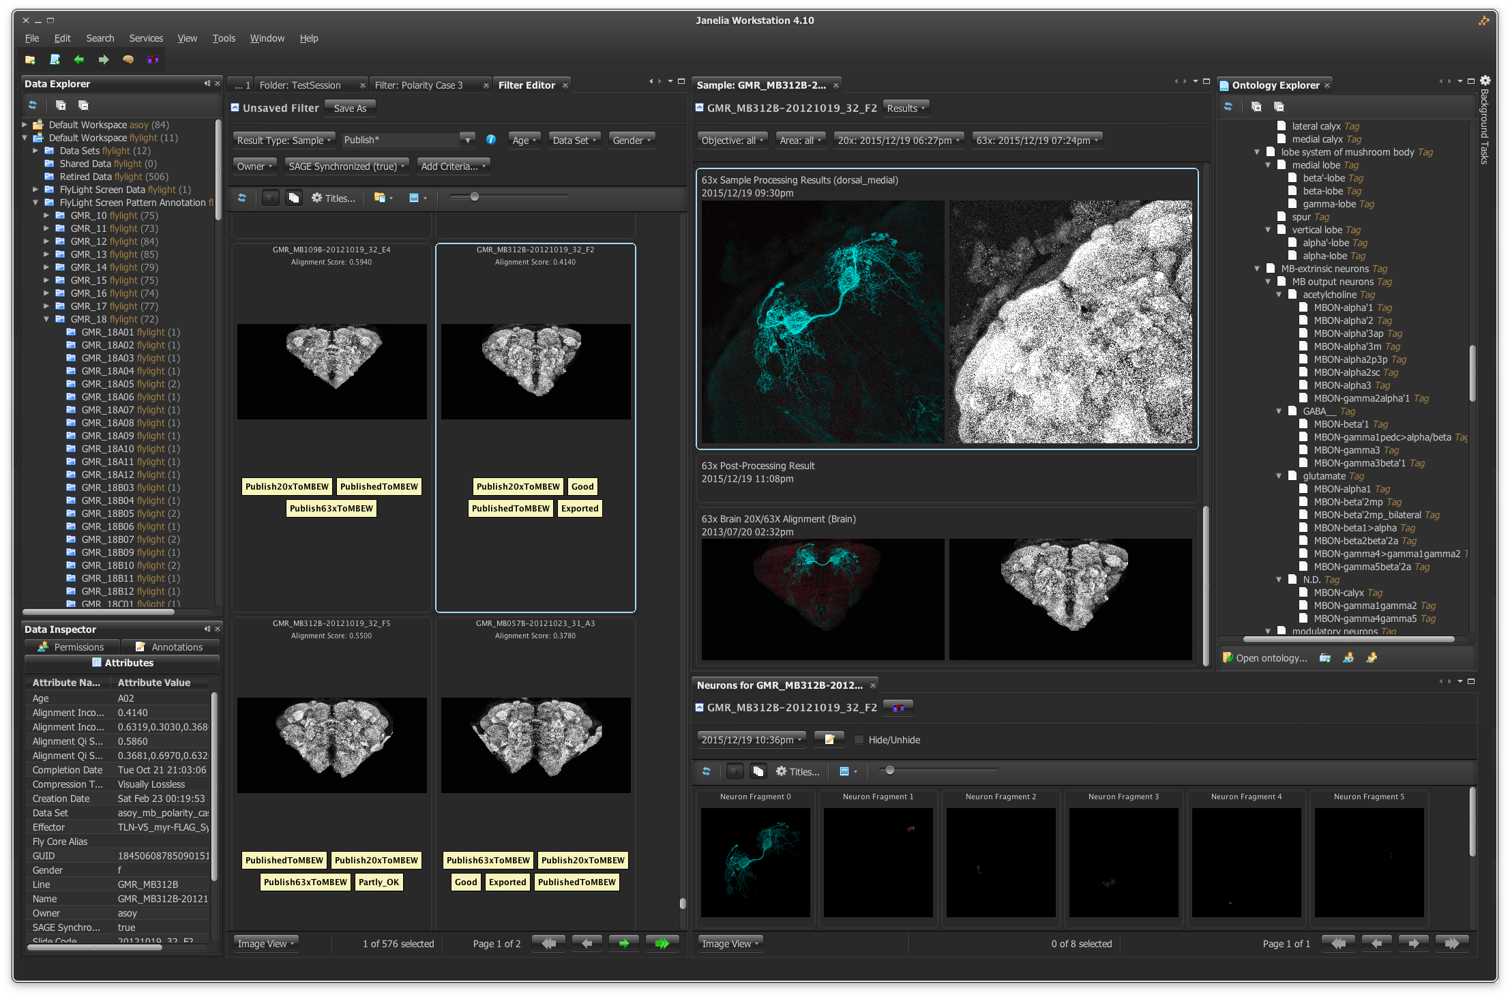This screenshot has width=1510, height=997.
Task: Toggle annotation tags button in Neurons toolbar
Action: [758, 771]
